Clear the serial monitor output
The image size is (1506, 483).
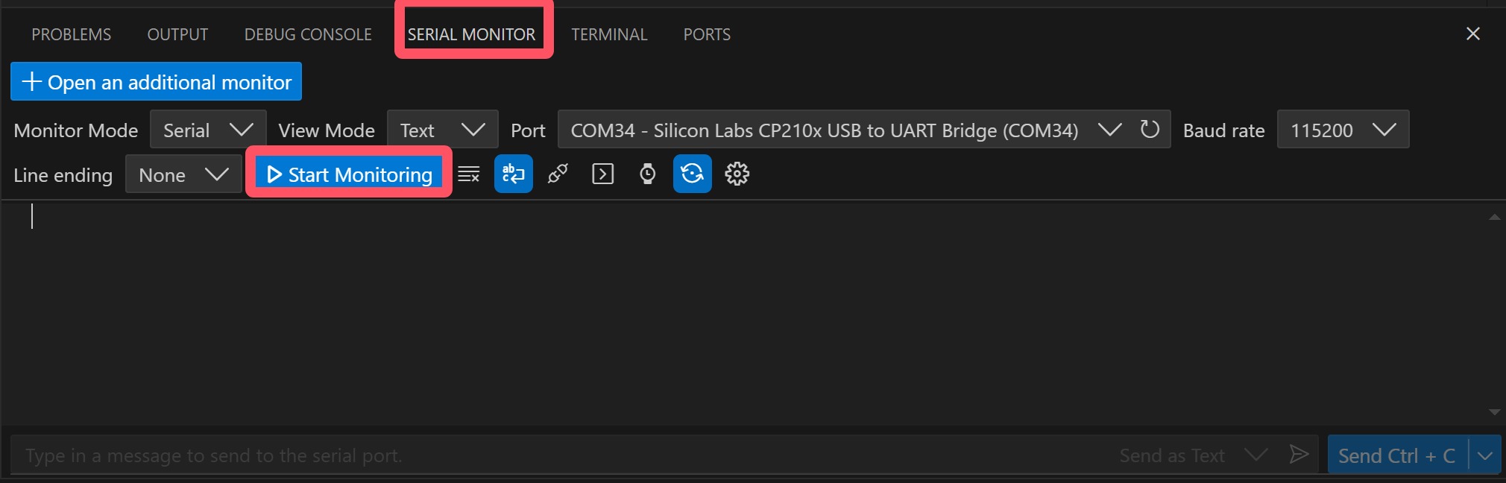(469, 174)
